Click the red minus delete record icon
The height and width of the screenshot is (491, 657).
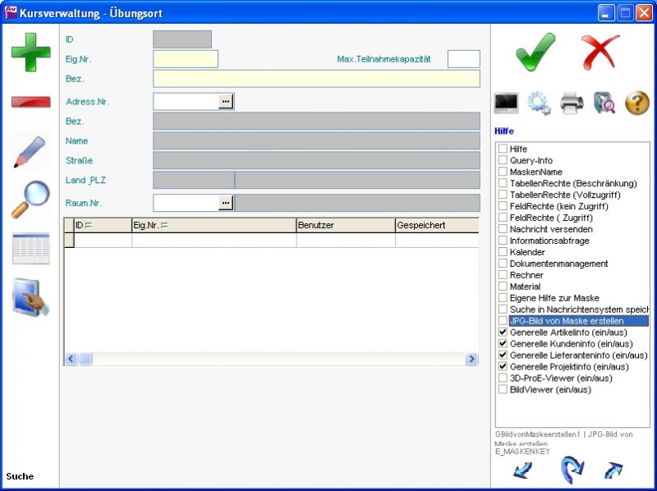(x=30, y=102)
